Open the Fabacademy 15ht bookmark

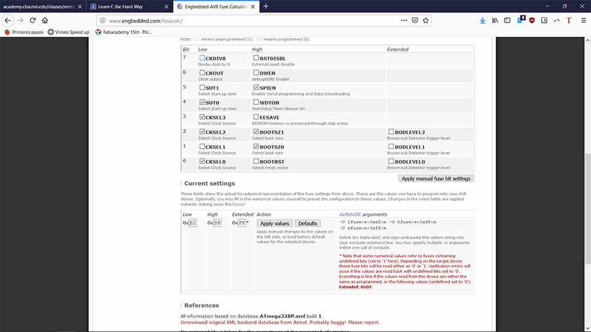click(123, 32)
